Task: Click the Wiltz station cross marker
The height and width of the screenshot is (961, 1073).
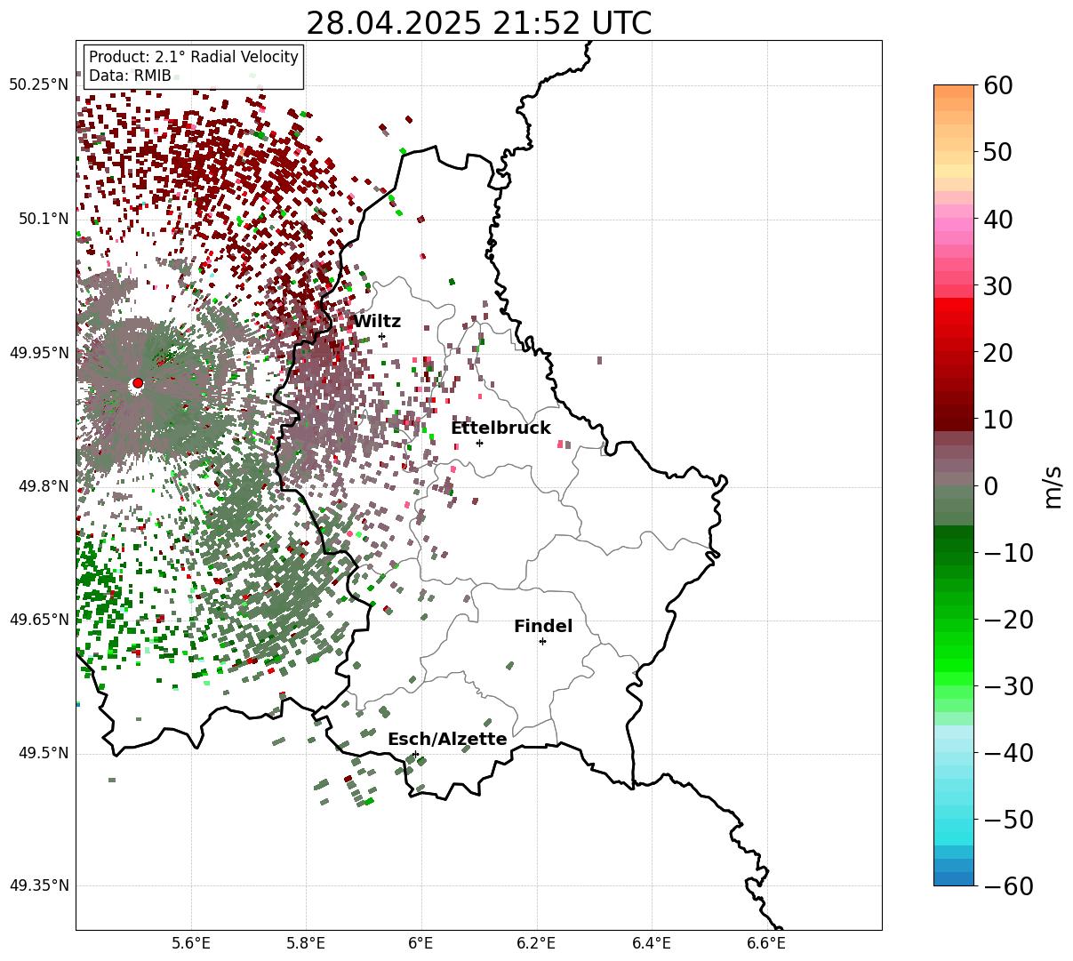Action: (x=381, y=336)
